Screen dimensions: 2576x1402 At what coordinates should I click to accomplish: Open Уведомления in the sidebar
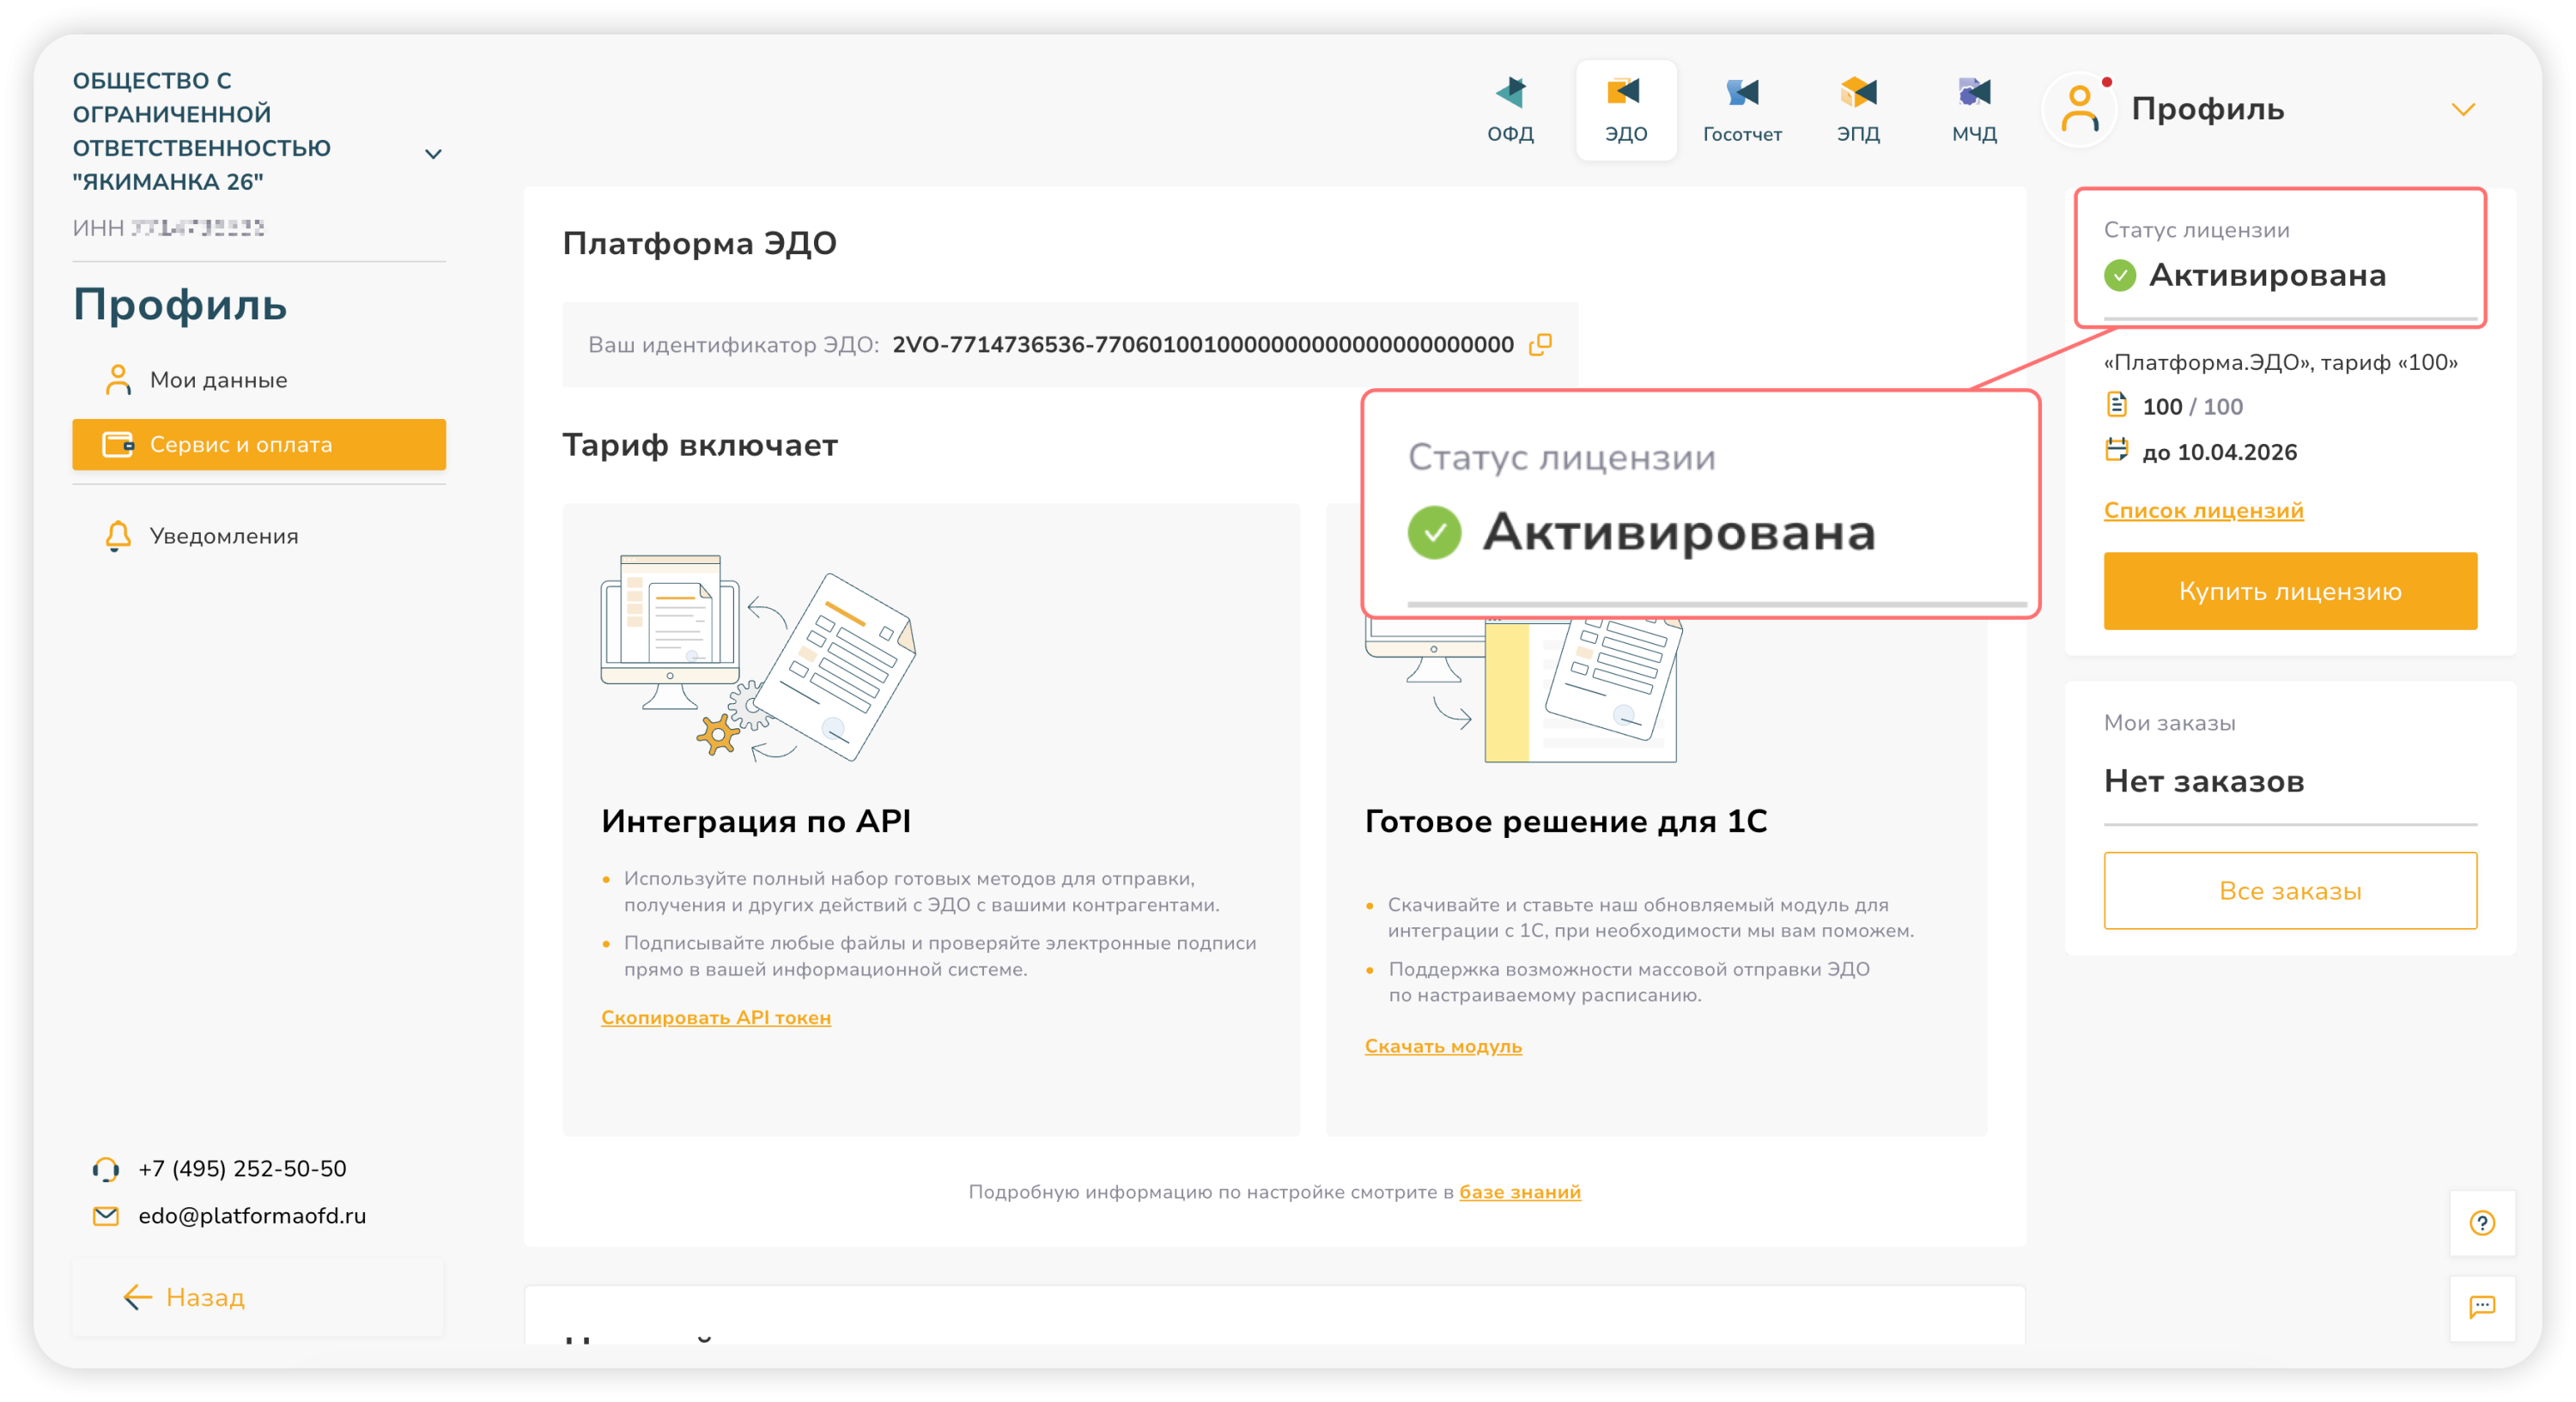(223, 536)
